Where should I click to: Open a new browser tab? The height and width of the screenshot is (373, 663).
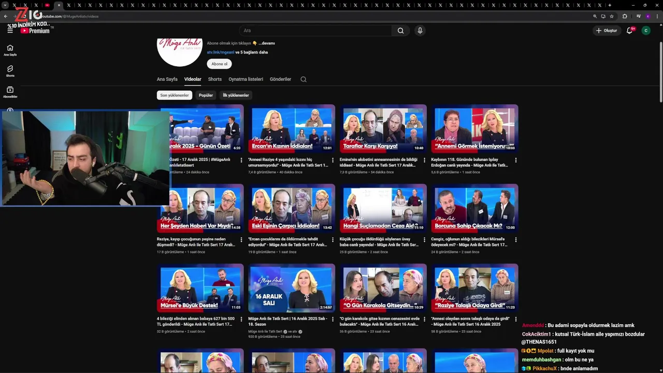click(x=610, y=5)
